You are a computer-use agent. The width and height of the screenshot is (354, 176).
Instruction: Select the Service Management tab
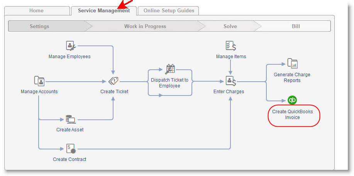coord(103,11)
